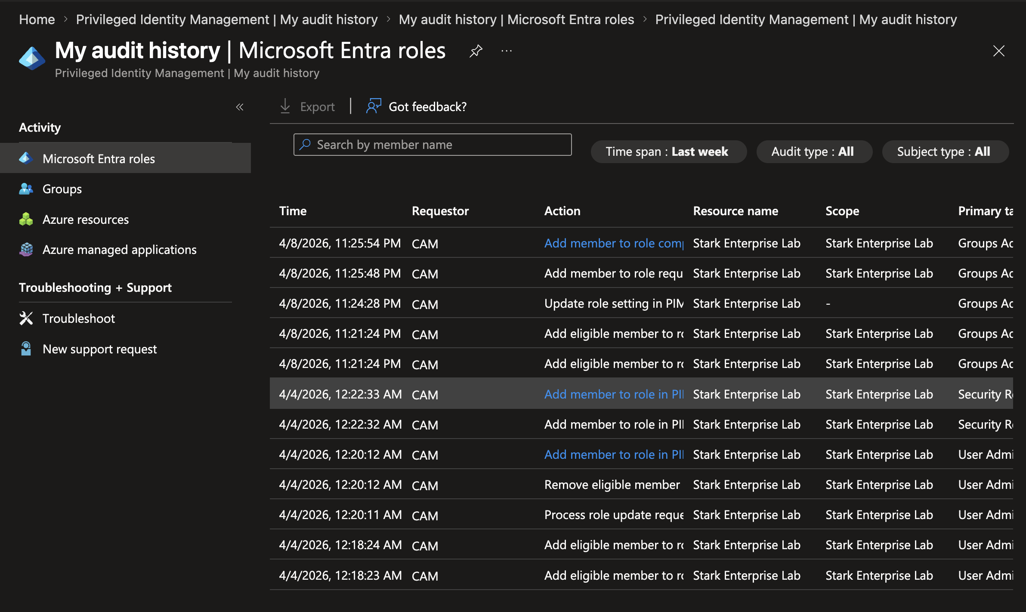Click Security R primary target in 12:22:33 AM row
The image size is (1026, 612).
(x=986, y=394)
